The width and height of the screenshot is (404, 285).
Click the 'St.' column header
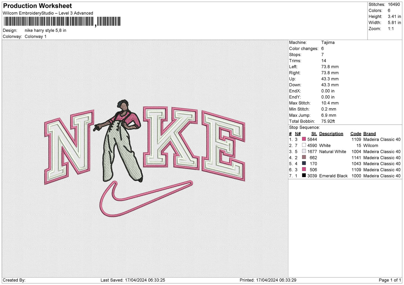point(314,134)
